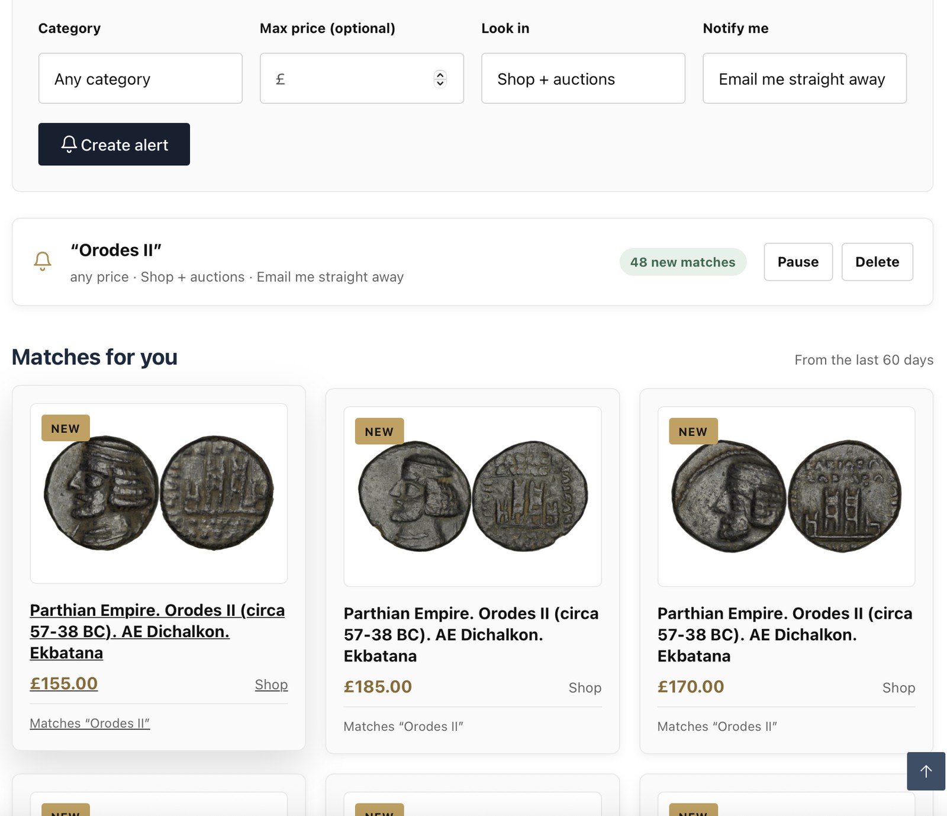Viewport: 947px width, 816px height.
Task: Open the £170.00 coin thumbnail
Action: point(786,496)
